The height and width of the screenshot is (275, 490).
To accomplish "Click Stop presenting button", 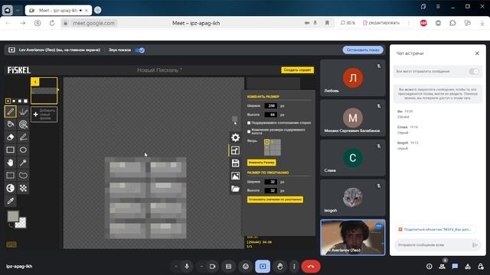I will click(x=363, y=50).
